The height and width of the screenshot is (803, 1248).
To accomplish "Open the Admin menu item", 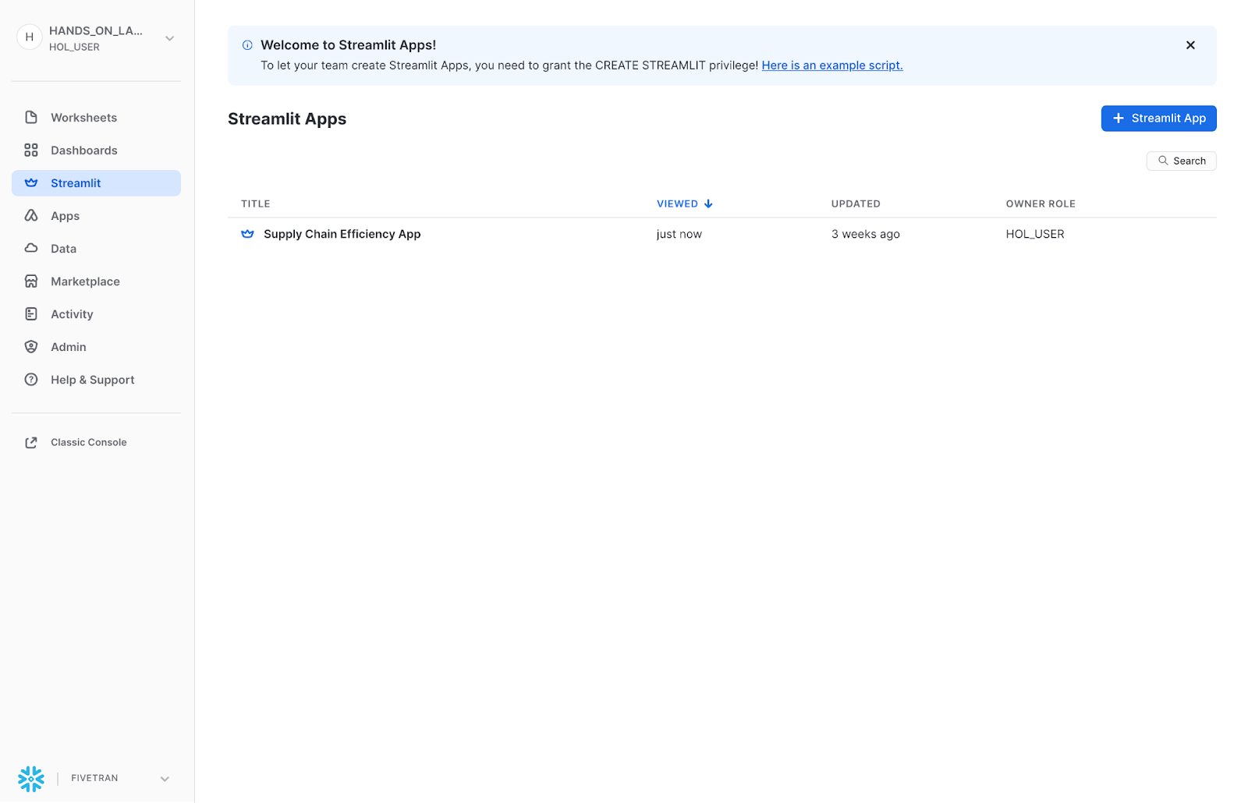I will pos(96,347).
